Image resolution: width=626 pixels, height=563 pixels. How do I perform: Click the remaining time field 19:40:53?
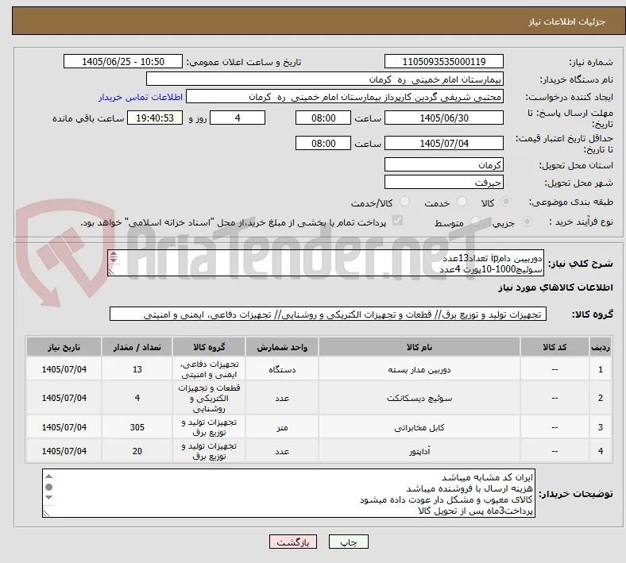pyautogui.click(x=155, y=118)
